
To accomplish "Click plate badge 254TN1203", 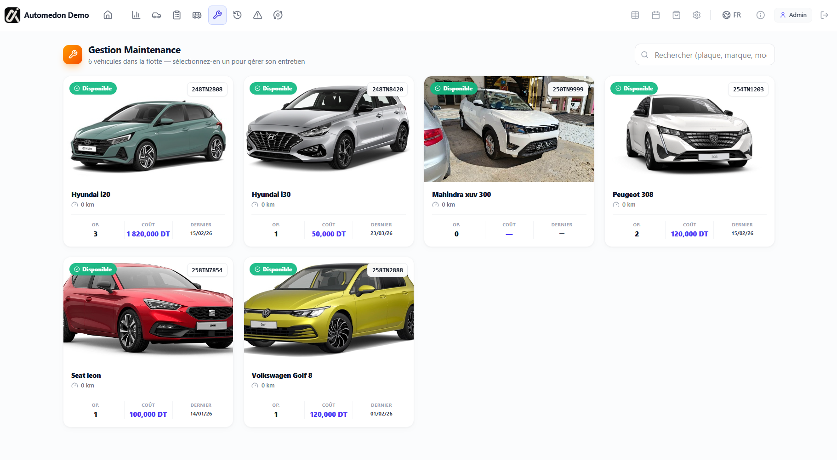I will [x=748, y=89].
